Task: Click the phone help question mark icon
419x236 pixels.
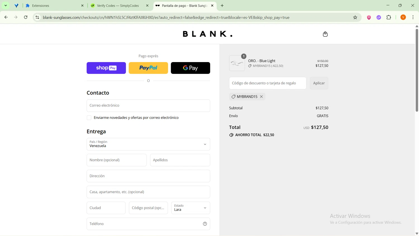Action: click(x=205, y=224)
